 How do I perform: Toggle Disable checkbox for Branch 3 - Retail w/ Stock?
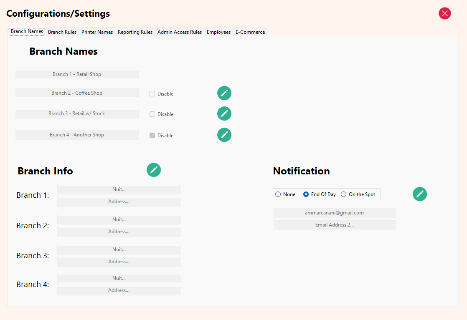(x=152, y=114)
